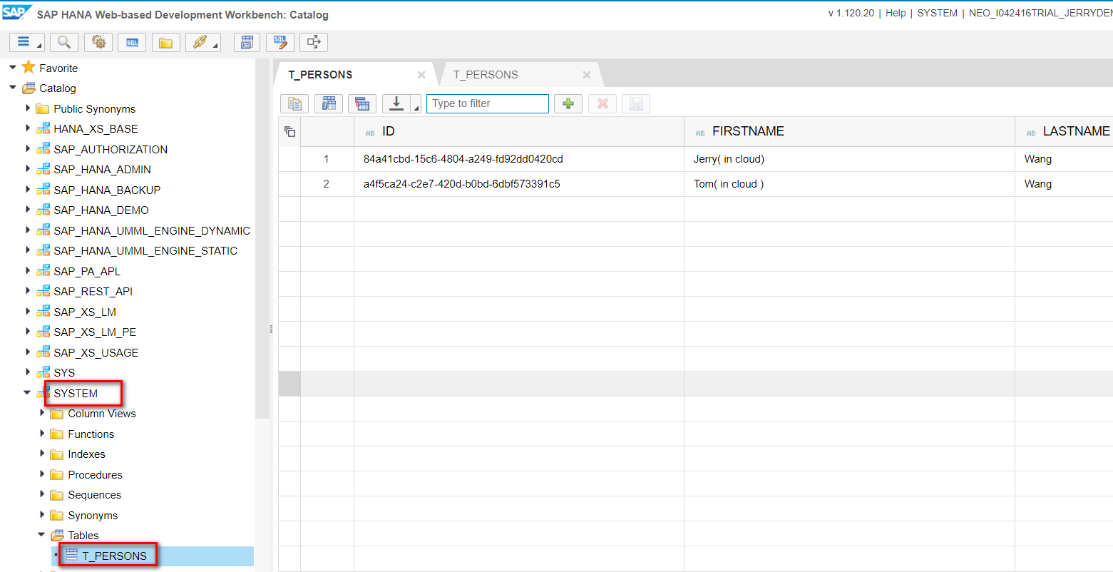Collapse the SYSTEM schema node

[27, 393]
